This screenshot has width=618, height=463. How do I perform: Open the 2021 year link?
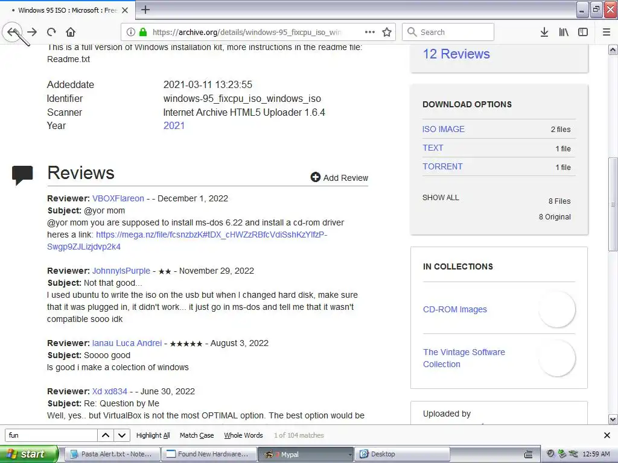point(174,125)
